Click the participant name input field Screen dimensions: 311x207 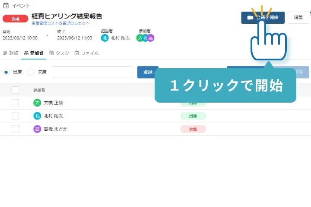click(x=92, y=72)
